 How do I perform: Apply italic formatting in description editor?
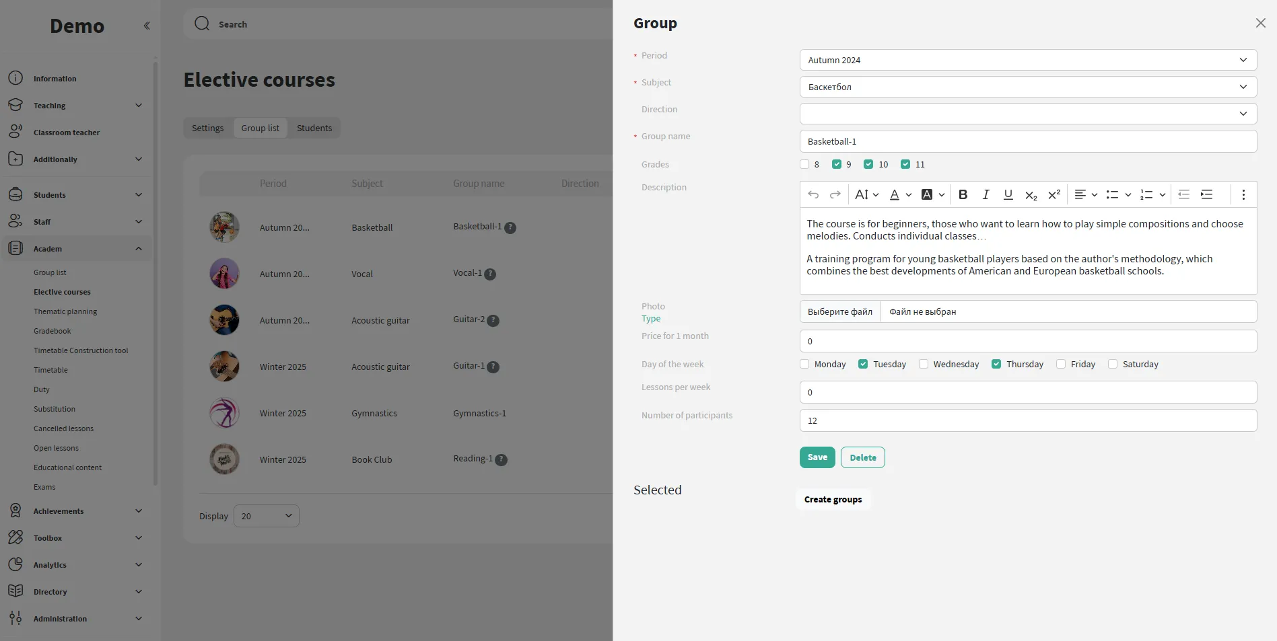986,194
